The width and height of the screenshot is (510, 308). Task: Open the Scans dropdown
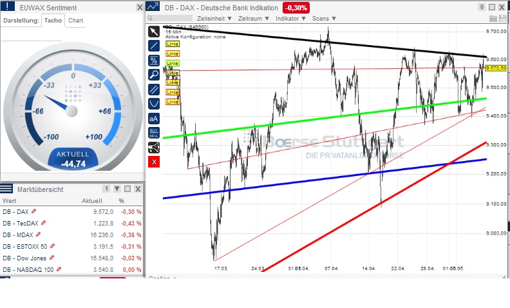(325, 19)
